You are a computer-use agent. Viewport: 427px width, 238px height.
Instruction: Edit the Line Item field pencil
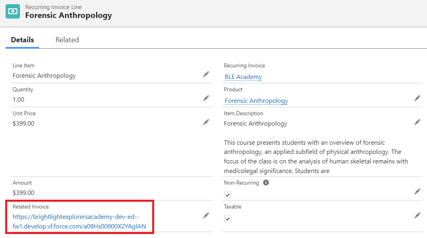(x=206, y=74)
